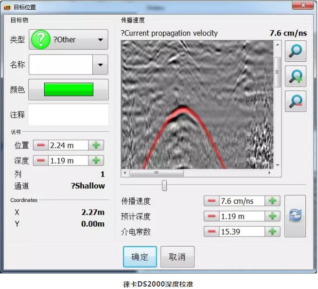Click the slider handle below the radar image
The image size is (318, 289).
164,185
